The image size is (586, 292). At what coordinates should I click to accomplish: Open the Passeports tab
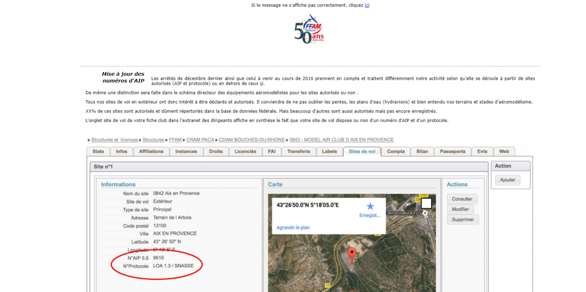pos(452,151)
